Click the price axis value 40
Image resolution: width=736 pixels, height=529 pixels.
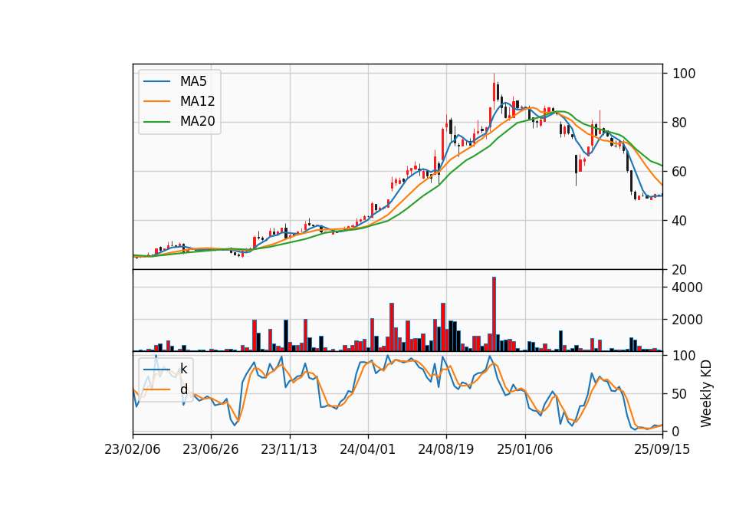680,221
